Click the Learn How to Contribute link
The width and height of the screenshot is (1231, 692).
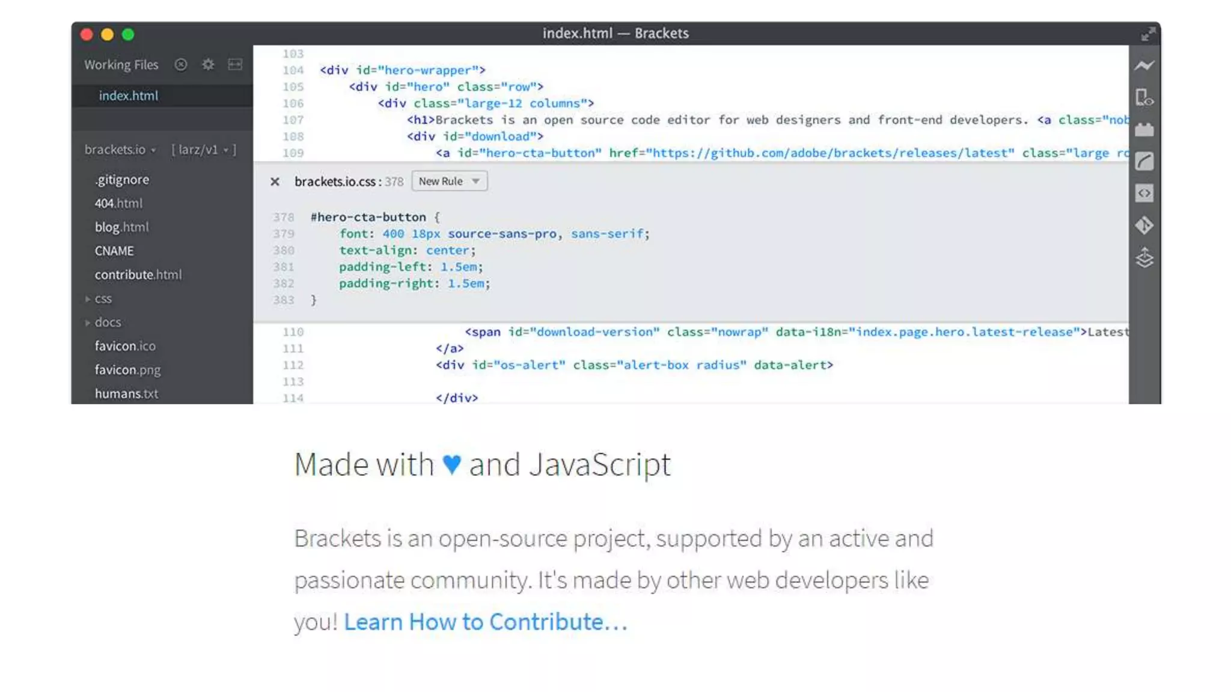(x=485, y=622)
